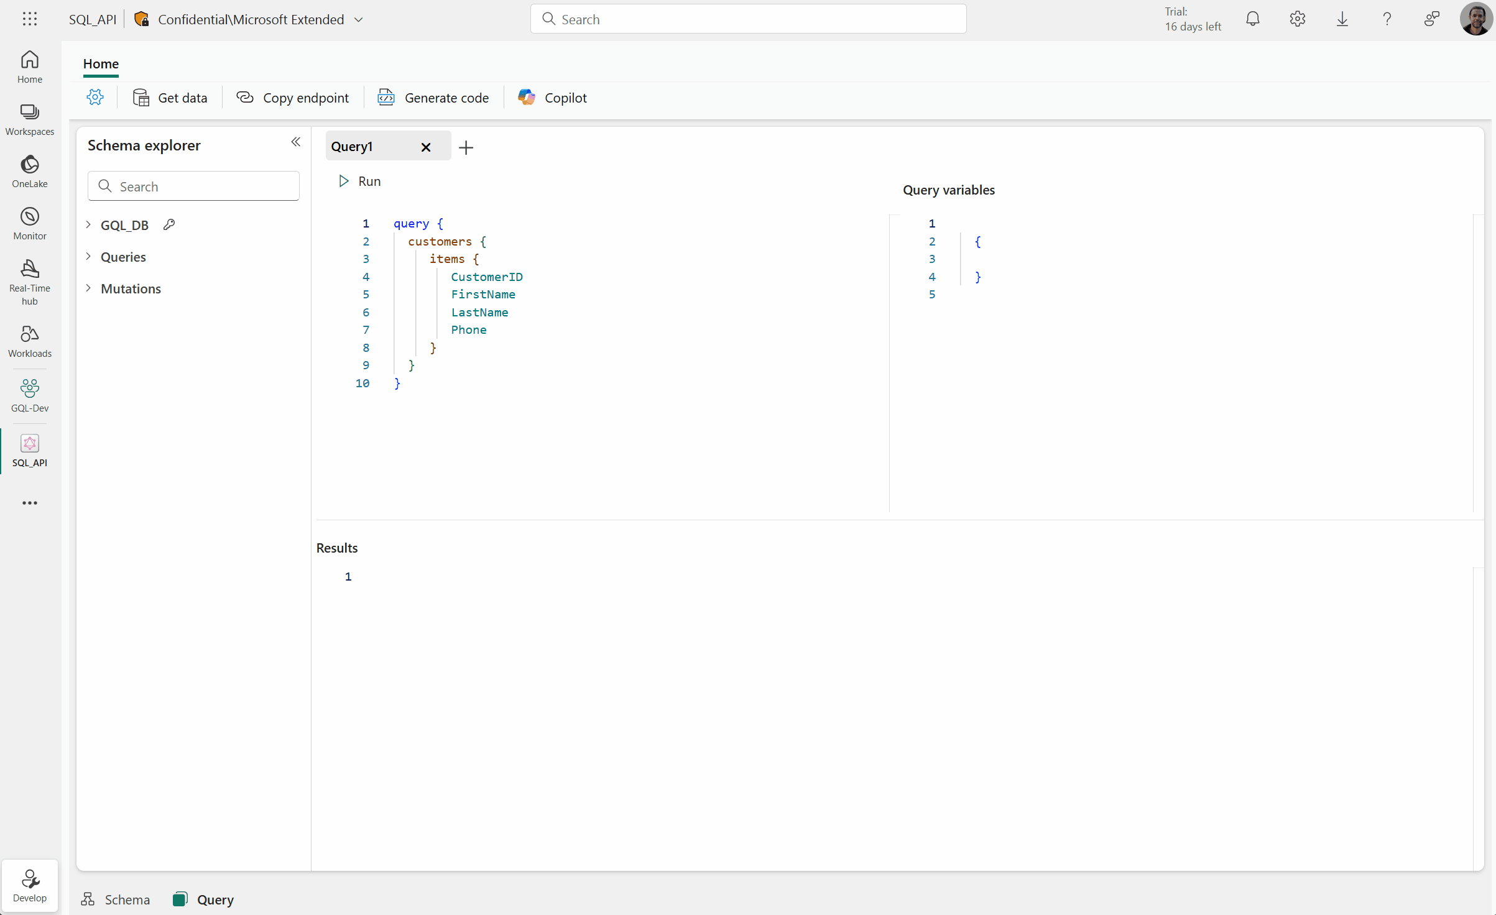Screen dimensions: 1496x915
Task: Expand the Queries tree node
Action: [x=89, y=257]
